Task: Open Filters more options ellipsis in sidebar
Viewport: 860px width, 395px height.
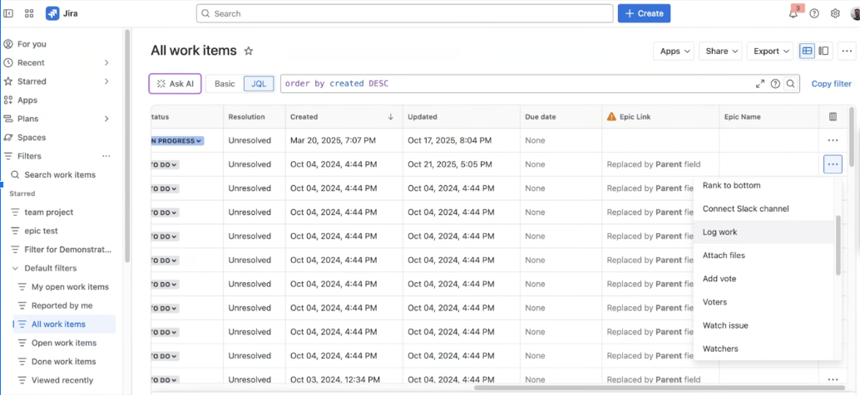Action: (x=106, y=156)
